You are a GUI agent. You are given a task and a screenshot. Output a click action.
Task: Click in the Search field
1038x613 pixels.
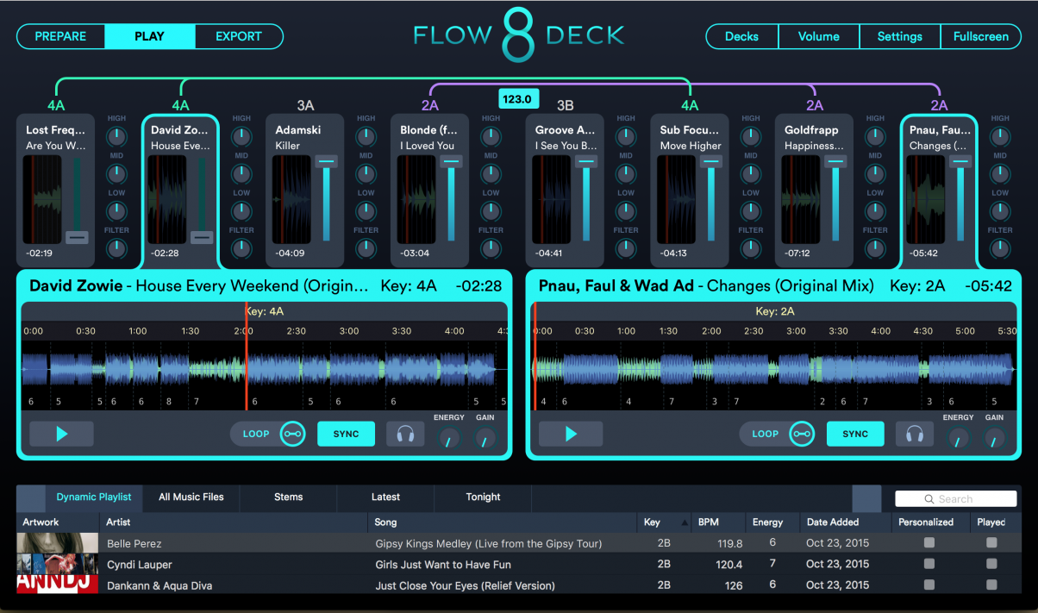(x=956, y=499)
